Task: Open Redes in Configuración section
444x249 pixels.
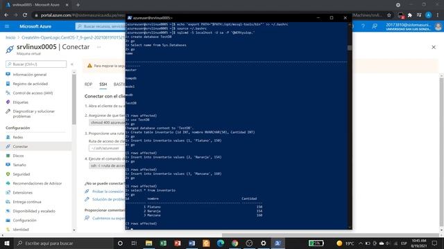Action: coord(17,137)
